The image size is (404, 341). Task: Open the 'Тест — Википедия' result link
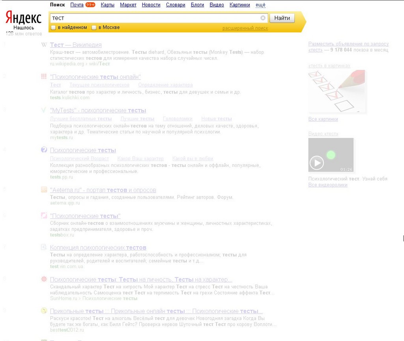76,45
